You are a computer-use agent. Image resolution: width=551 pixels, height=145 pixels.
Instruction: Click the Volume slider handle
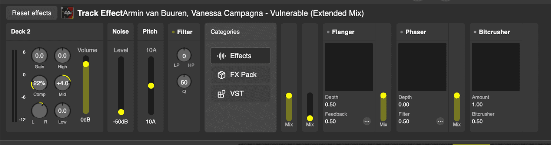pyautogui.click(x=86, y=64)
